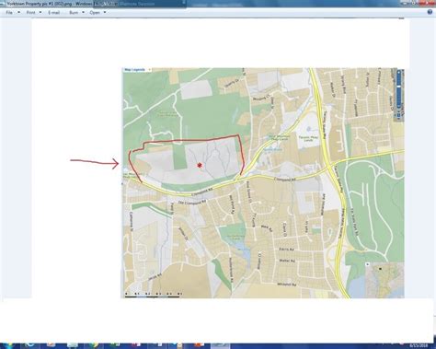Click the overview inset map thumbnail
Image resolution: width=436 pixels, height=349 pixels.
(385, 281)
